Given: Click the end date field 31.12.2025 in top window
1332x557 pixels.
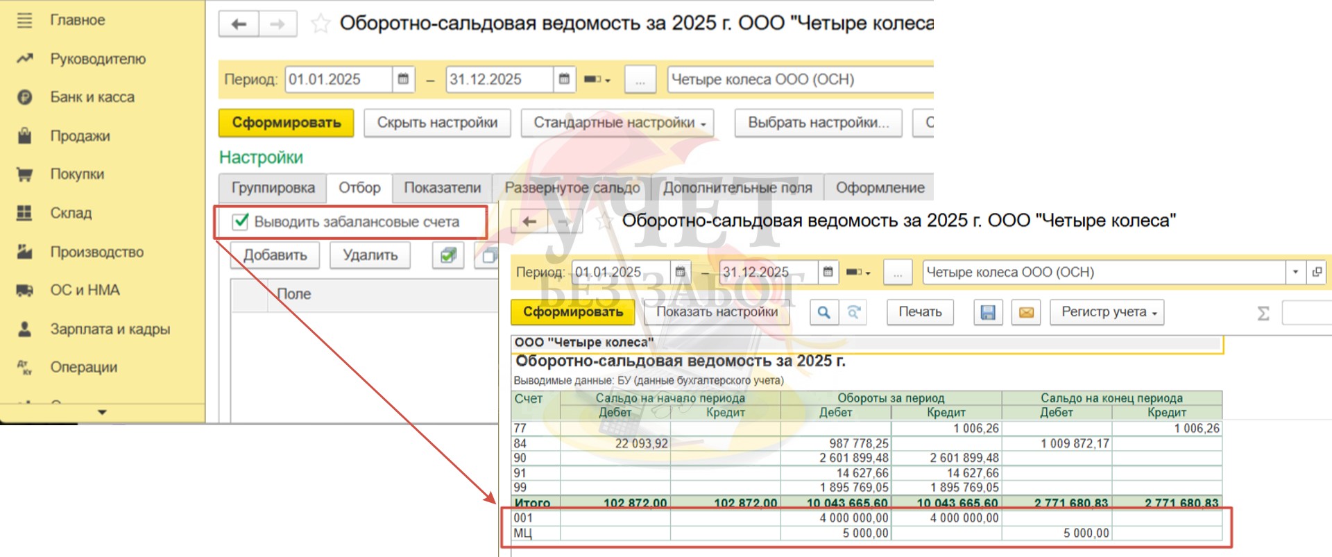Looking at the screenshot, I should pos(499,79).
